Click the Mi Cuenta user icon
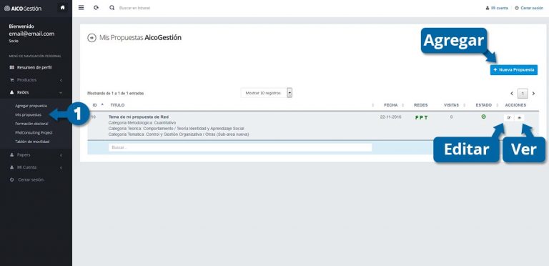Viewport: 549px width, 266px height. [11, 167]
